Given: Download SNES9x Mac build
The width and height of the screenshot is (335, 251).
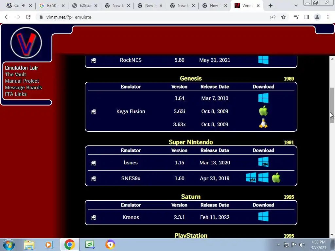Looking at the screenshot, I should click(276, 177).
